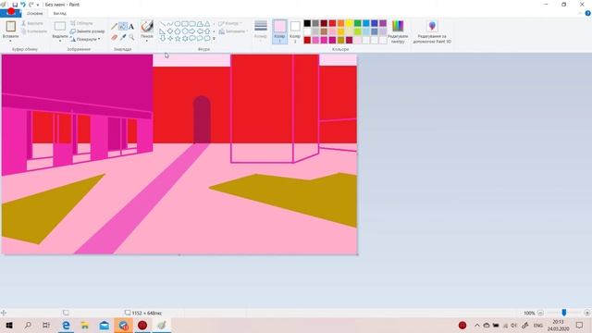Pick the green color swatch
Image resolution: width=592 pixels, height=333 pixels.
pyautogui.click(x=358, y=23)
